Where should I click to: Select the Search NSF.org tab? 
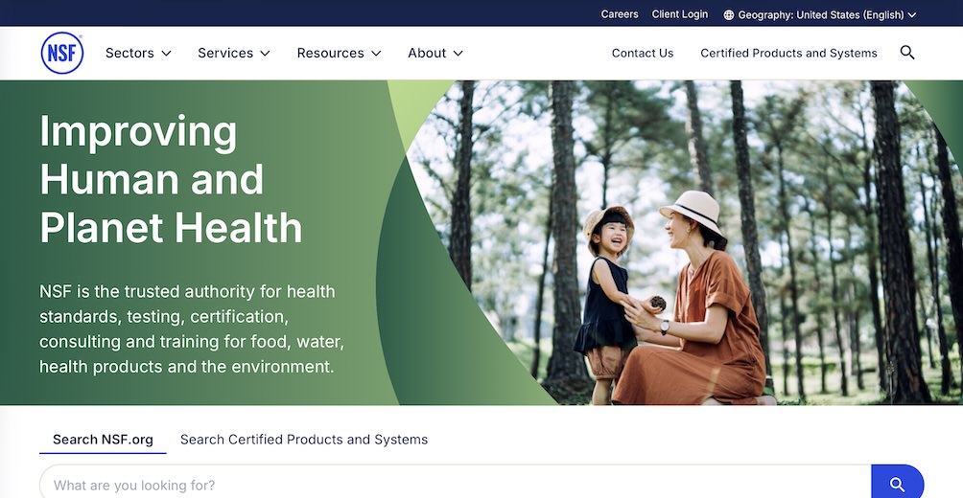[103, 440]
